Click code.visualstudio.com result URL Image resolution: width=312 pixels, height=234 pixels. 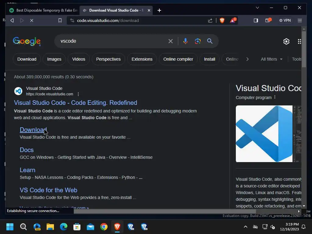50,94
